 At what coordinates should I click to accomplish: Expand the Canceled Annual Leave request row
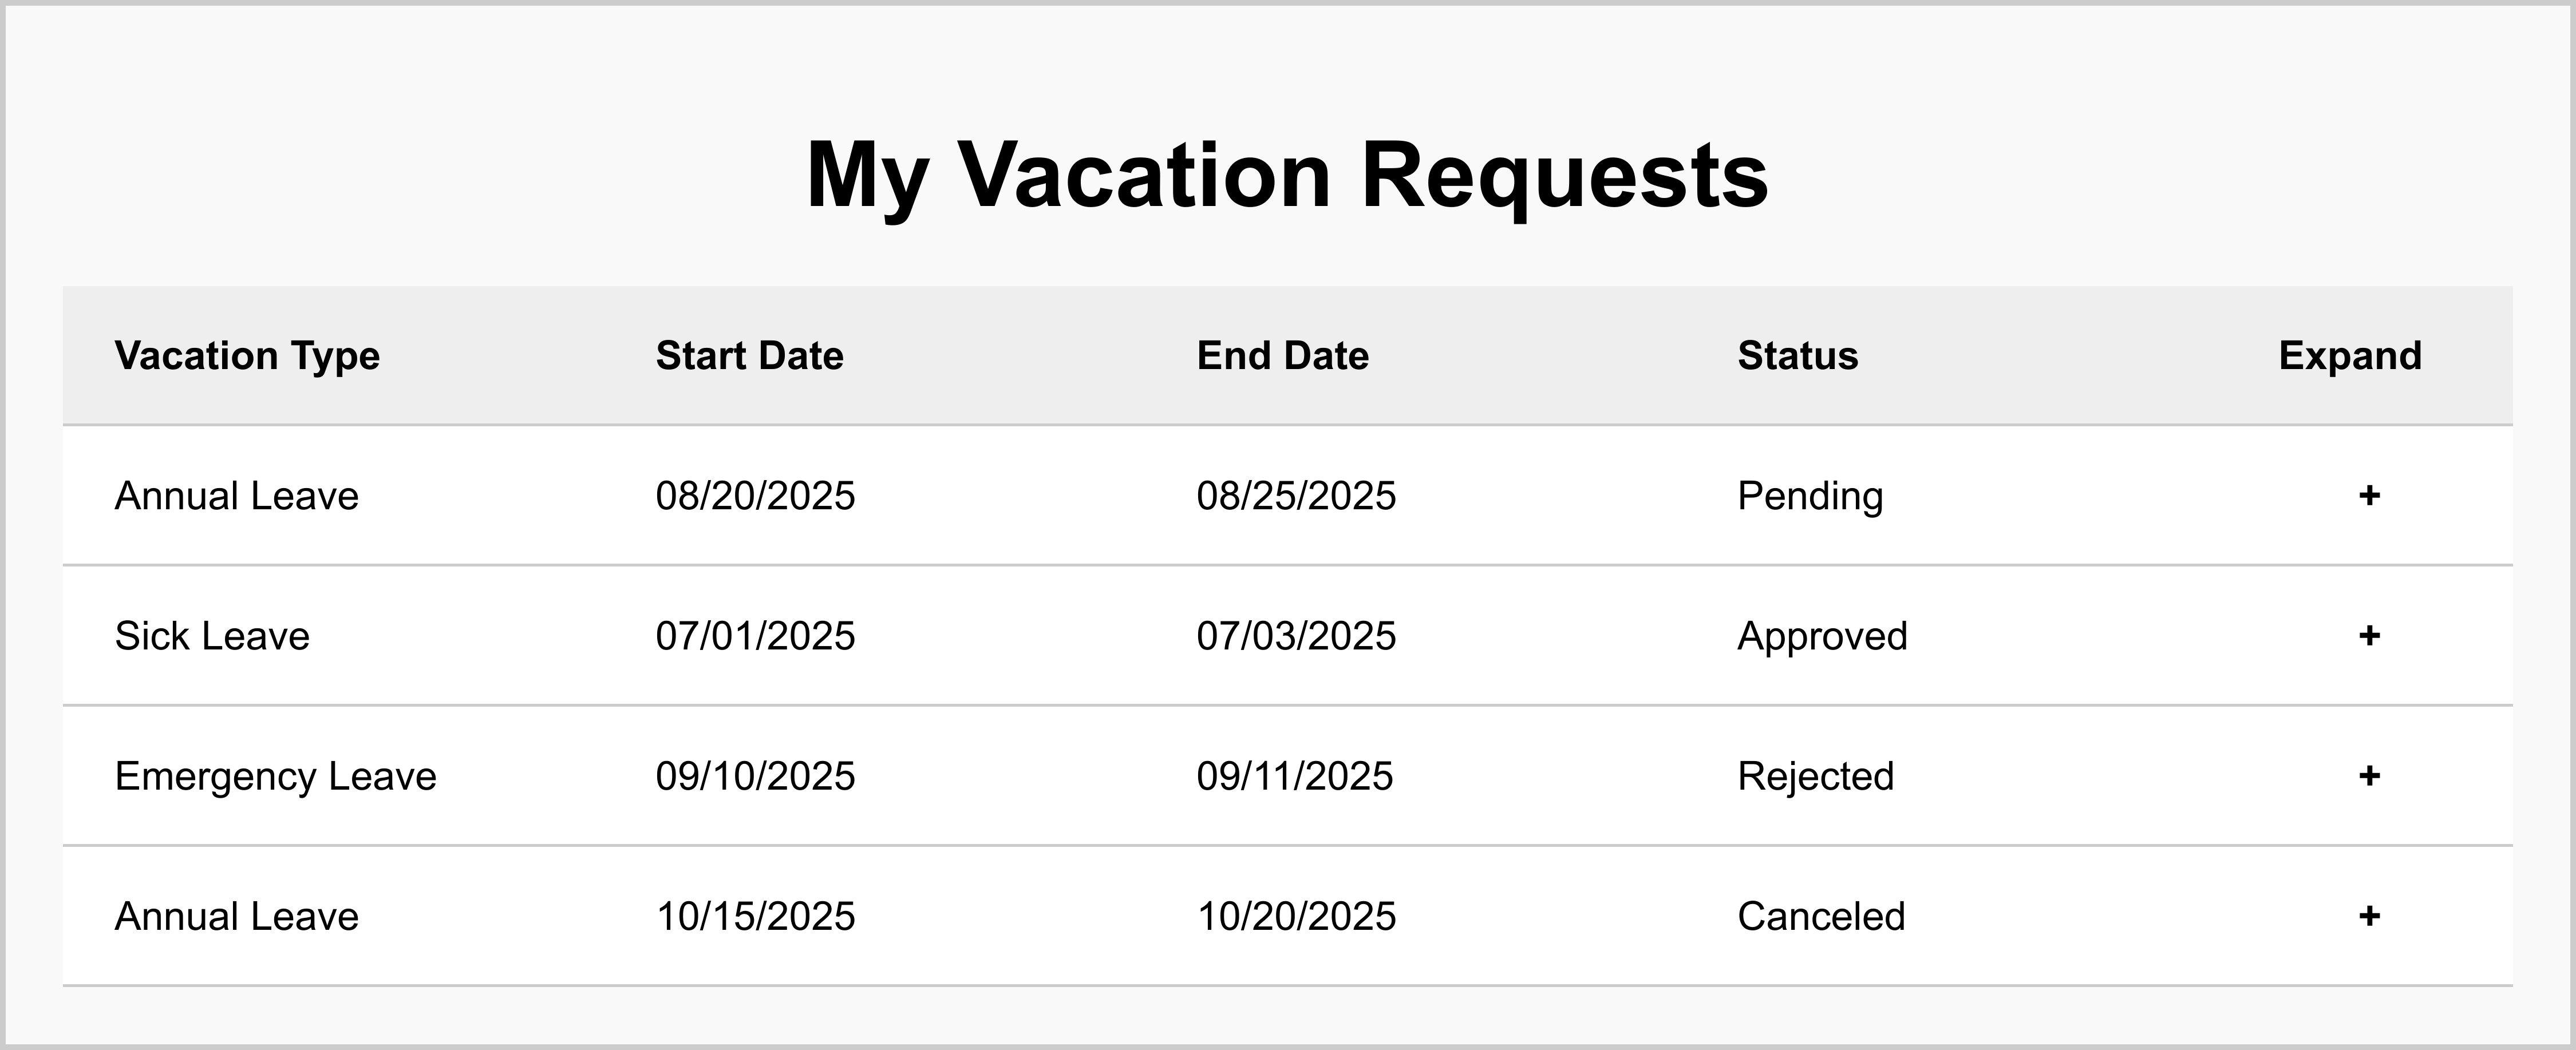click(2368, 915)
